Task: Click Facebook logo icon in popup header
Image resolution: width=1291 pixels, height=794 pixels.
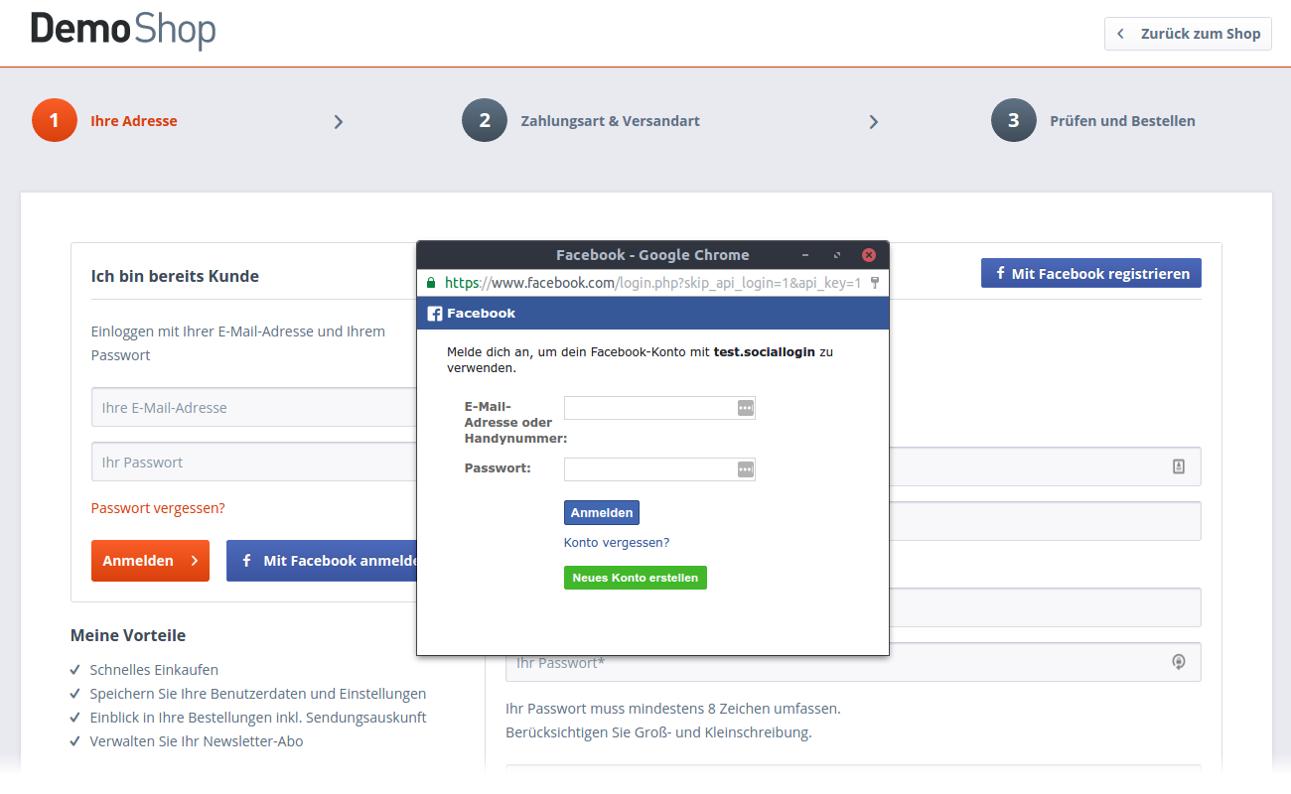Action: pyautogui.click(x=435, y=314)
